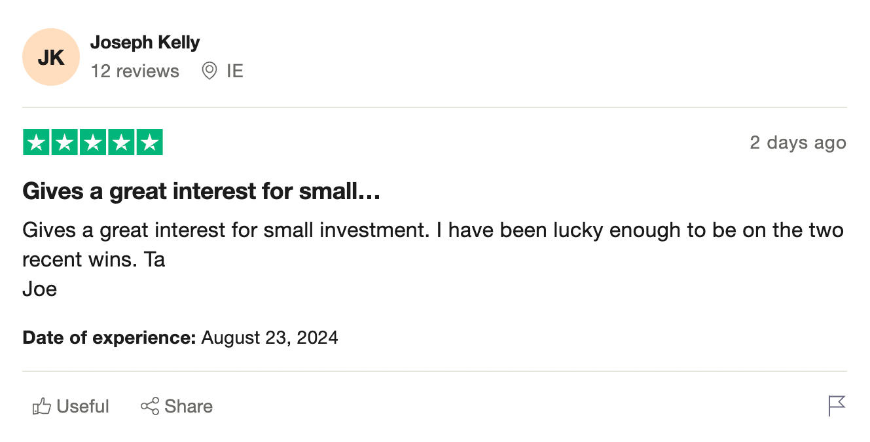Click the Share network icon

tap(150, 406)
